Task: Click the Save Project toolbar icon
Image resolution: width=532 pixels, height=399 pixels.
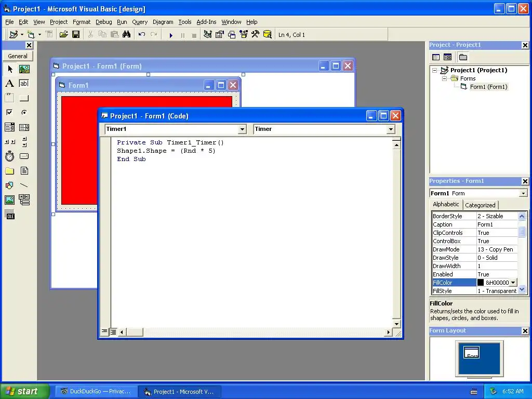Action: (76, 35)
